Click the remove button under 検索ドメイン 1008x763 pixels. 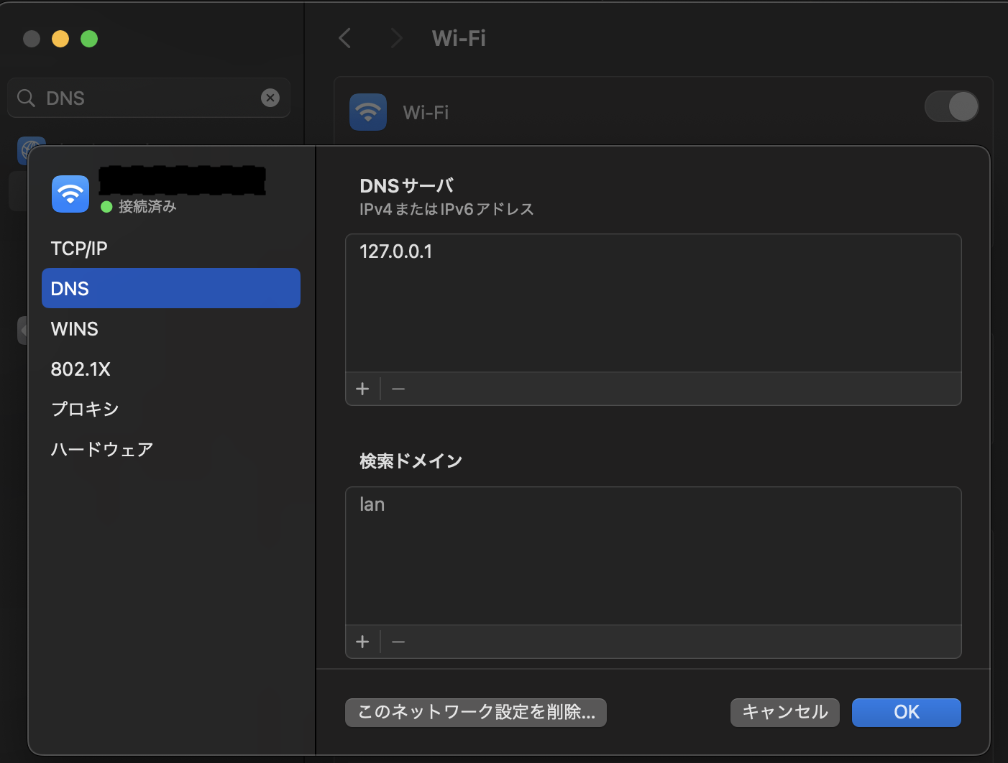click(x=398, y=642)
